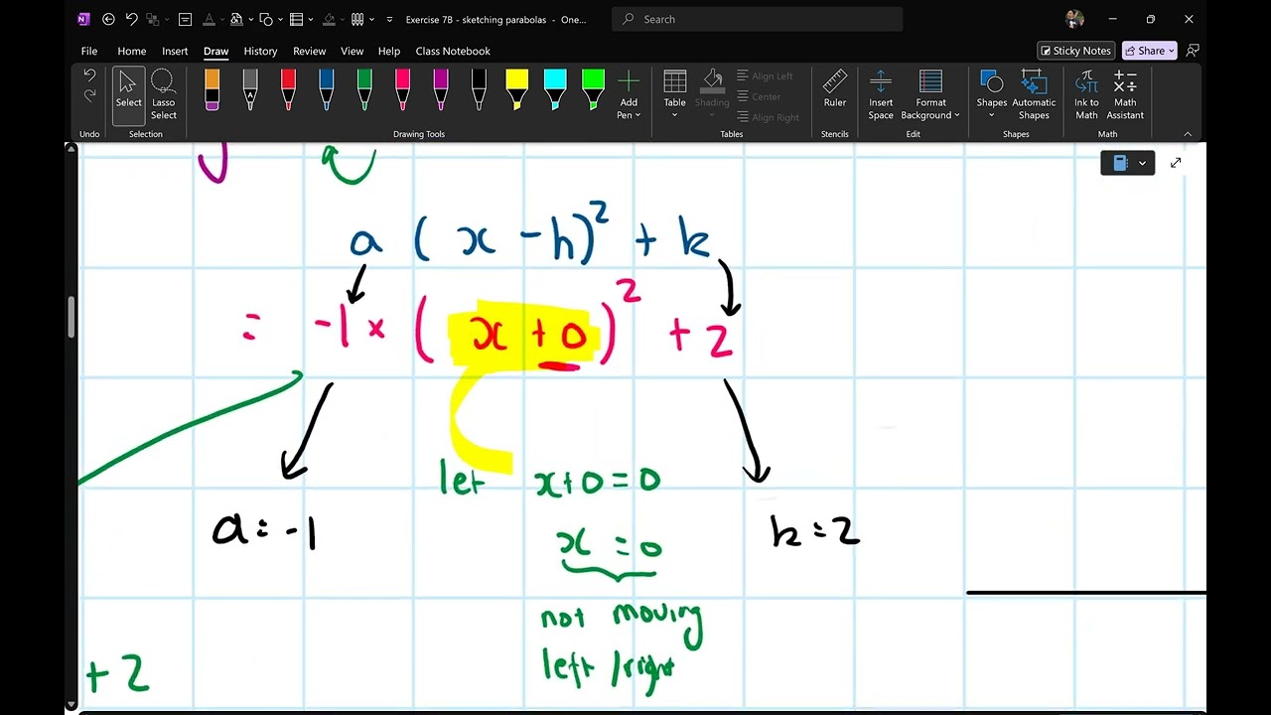Click the ribbon Undo arrow
1271x715 pixels.
(89, 75)
